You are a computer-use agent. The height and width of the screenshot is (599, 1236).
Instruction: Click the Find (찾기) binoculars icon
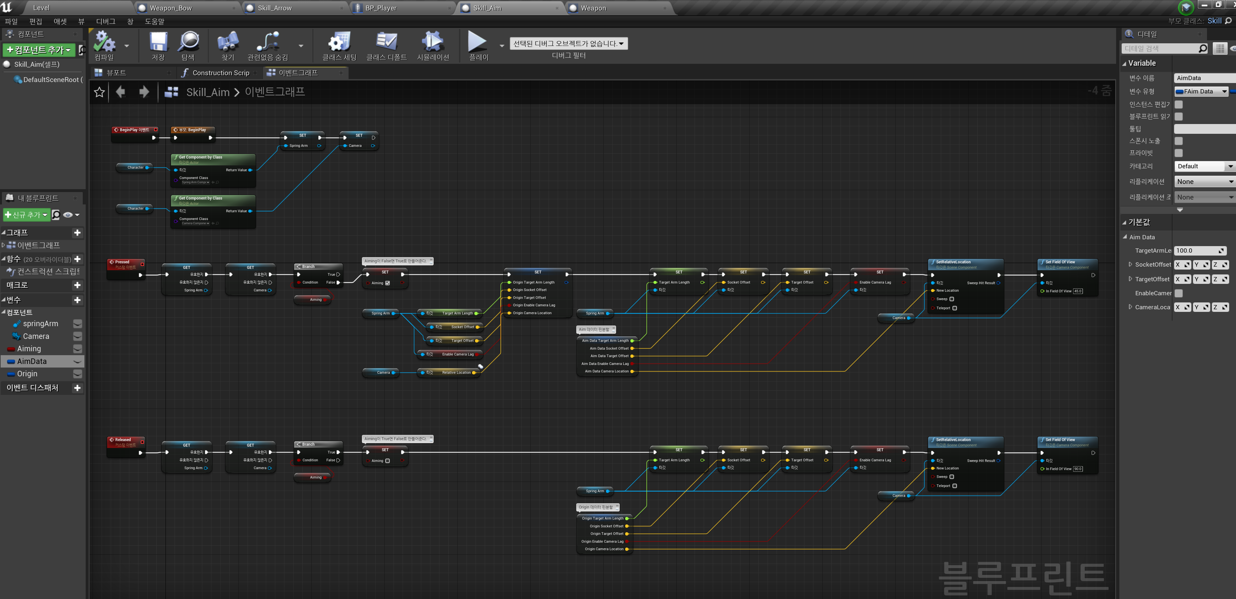(x=228, y=42)
